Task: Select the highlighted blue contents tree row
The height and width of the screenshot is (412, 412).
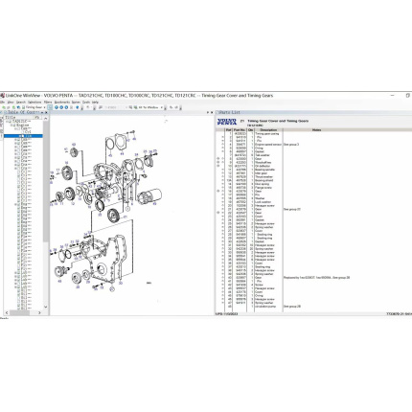Action: click(23, 136)
